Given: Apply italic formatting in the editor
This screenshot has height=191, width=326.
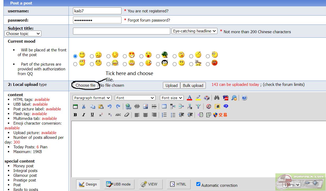Looking at the screenshot, I should coord(84,115).
